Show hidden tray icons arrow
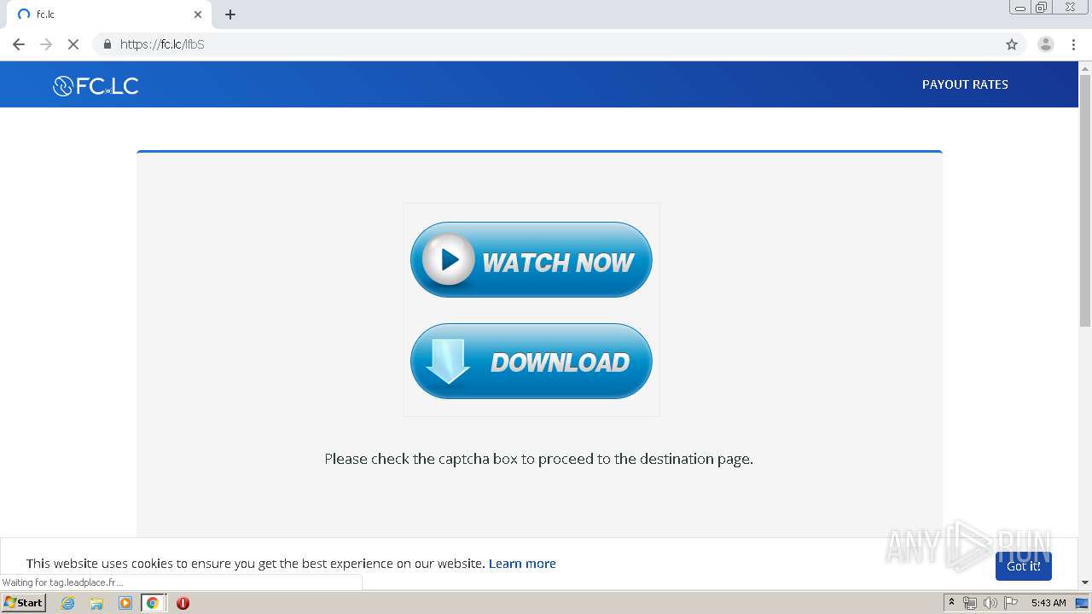Viewport: 1092px width, 614px height. pos(951,603)
